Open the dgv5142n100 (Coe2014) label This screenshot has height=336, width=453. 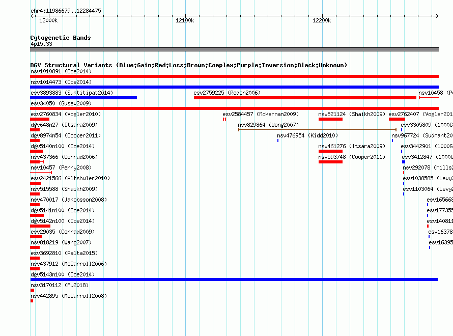pos(63,221)
